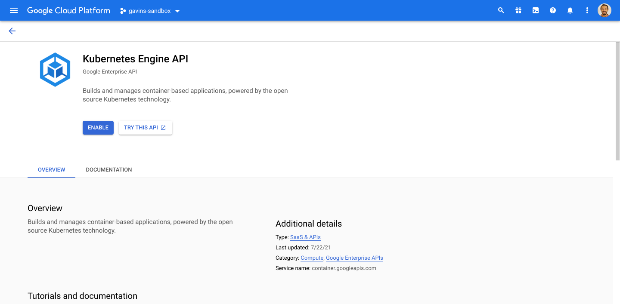Viewport: 620px width, 304px height.
Task: Go back using the left arrow
Action: [12, 31]
